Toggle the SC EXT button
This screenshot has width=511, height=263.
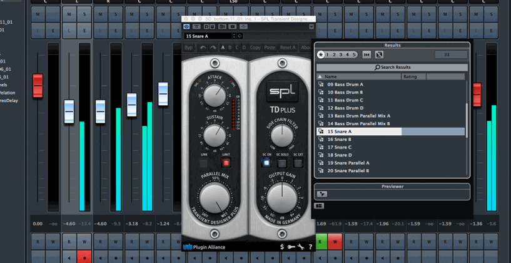(298, 163)
